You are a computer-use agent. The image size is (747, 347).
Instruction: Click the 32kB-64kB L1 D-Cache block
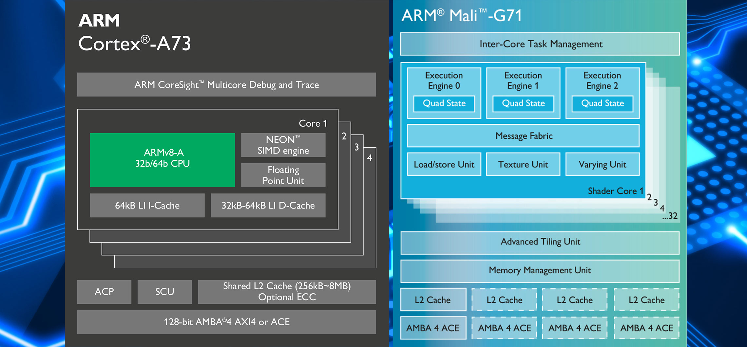click(268, 205)
